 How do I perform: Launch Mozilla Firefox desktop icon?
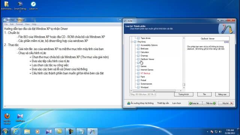click(7, 118)
